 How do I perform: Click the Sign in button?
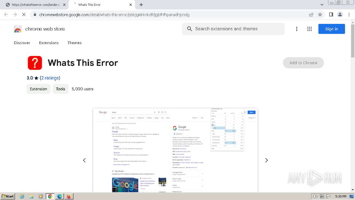click(332, 29)
